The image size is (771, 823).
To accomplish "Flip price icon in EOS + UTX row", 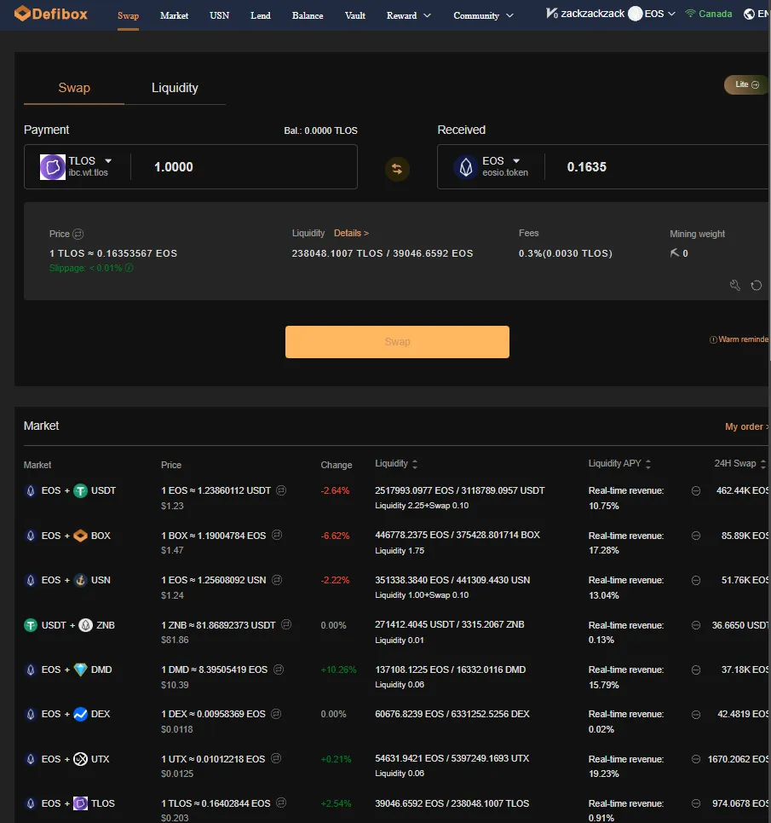I will 276,758.
